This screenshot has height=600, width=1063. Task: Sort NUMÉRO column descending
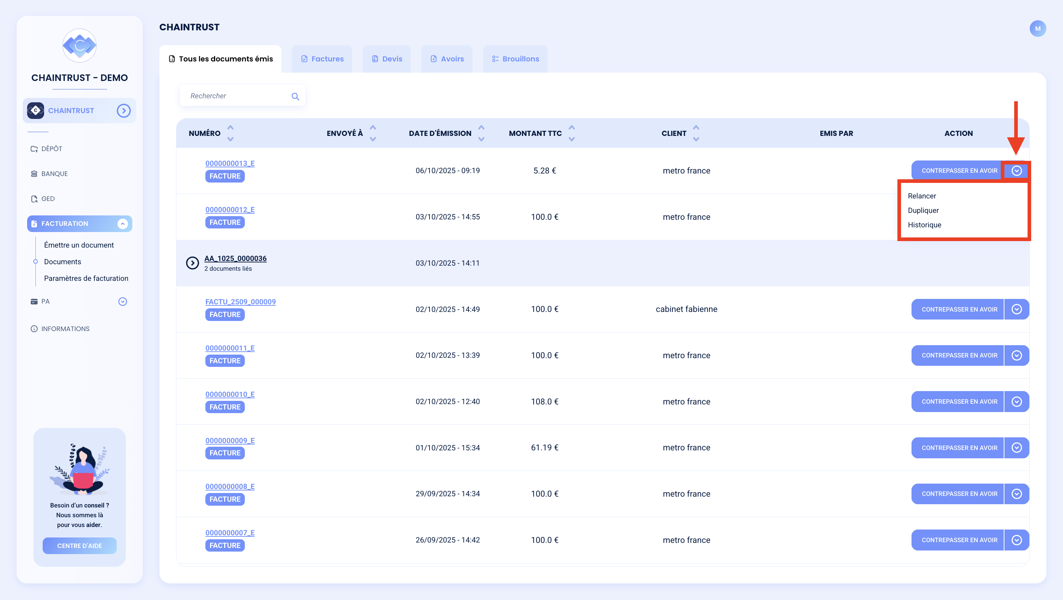click(x=231, y=139)
